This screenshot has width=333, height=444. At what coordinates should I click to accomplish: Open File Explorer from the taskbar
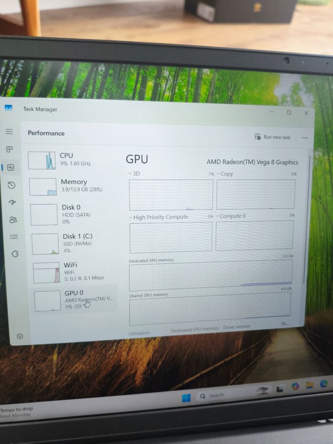pyautogui.click(x=310, y=385)
